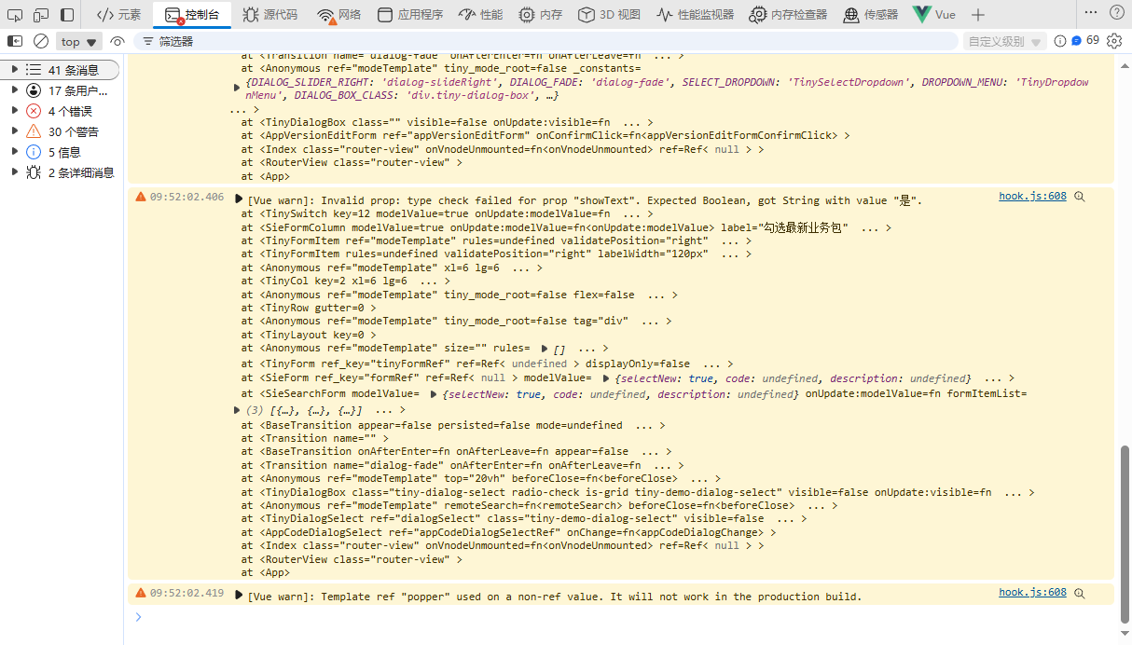This screenshot has width=1132, height=645.
Task: Expand the (3) [{…}, {…}, {…}] array
Action: tap(237, 410)
